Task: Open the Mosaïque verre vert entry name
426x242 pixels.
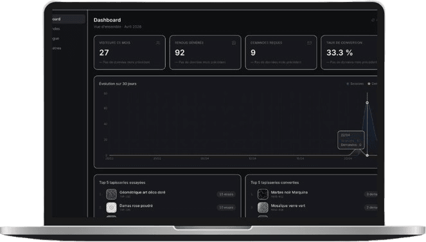Action: coord(288,206)
